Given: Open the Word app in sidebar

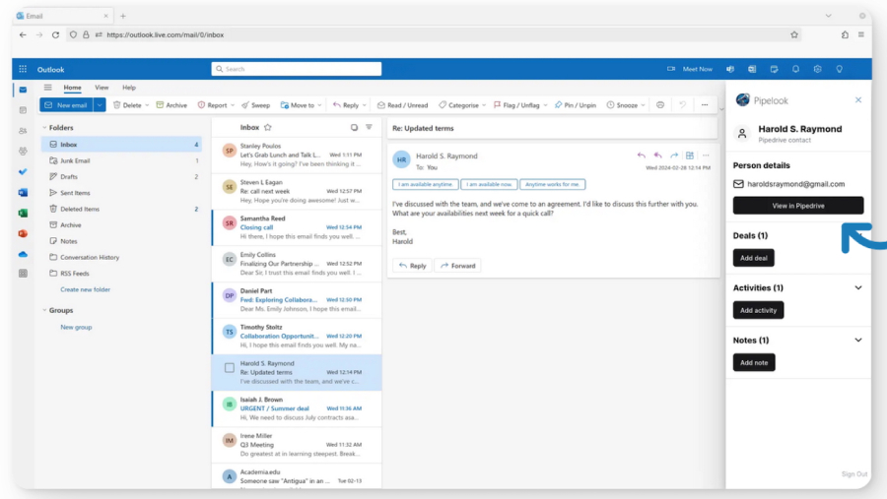Looking at the screenshot, I should pyautogui.click(x=23, y=193).
